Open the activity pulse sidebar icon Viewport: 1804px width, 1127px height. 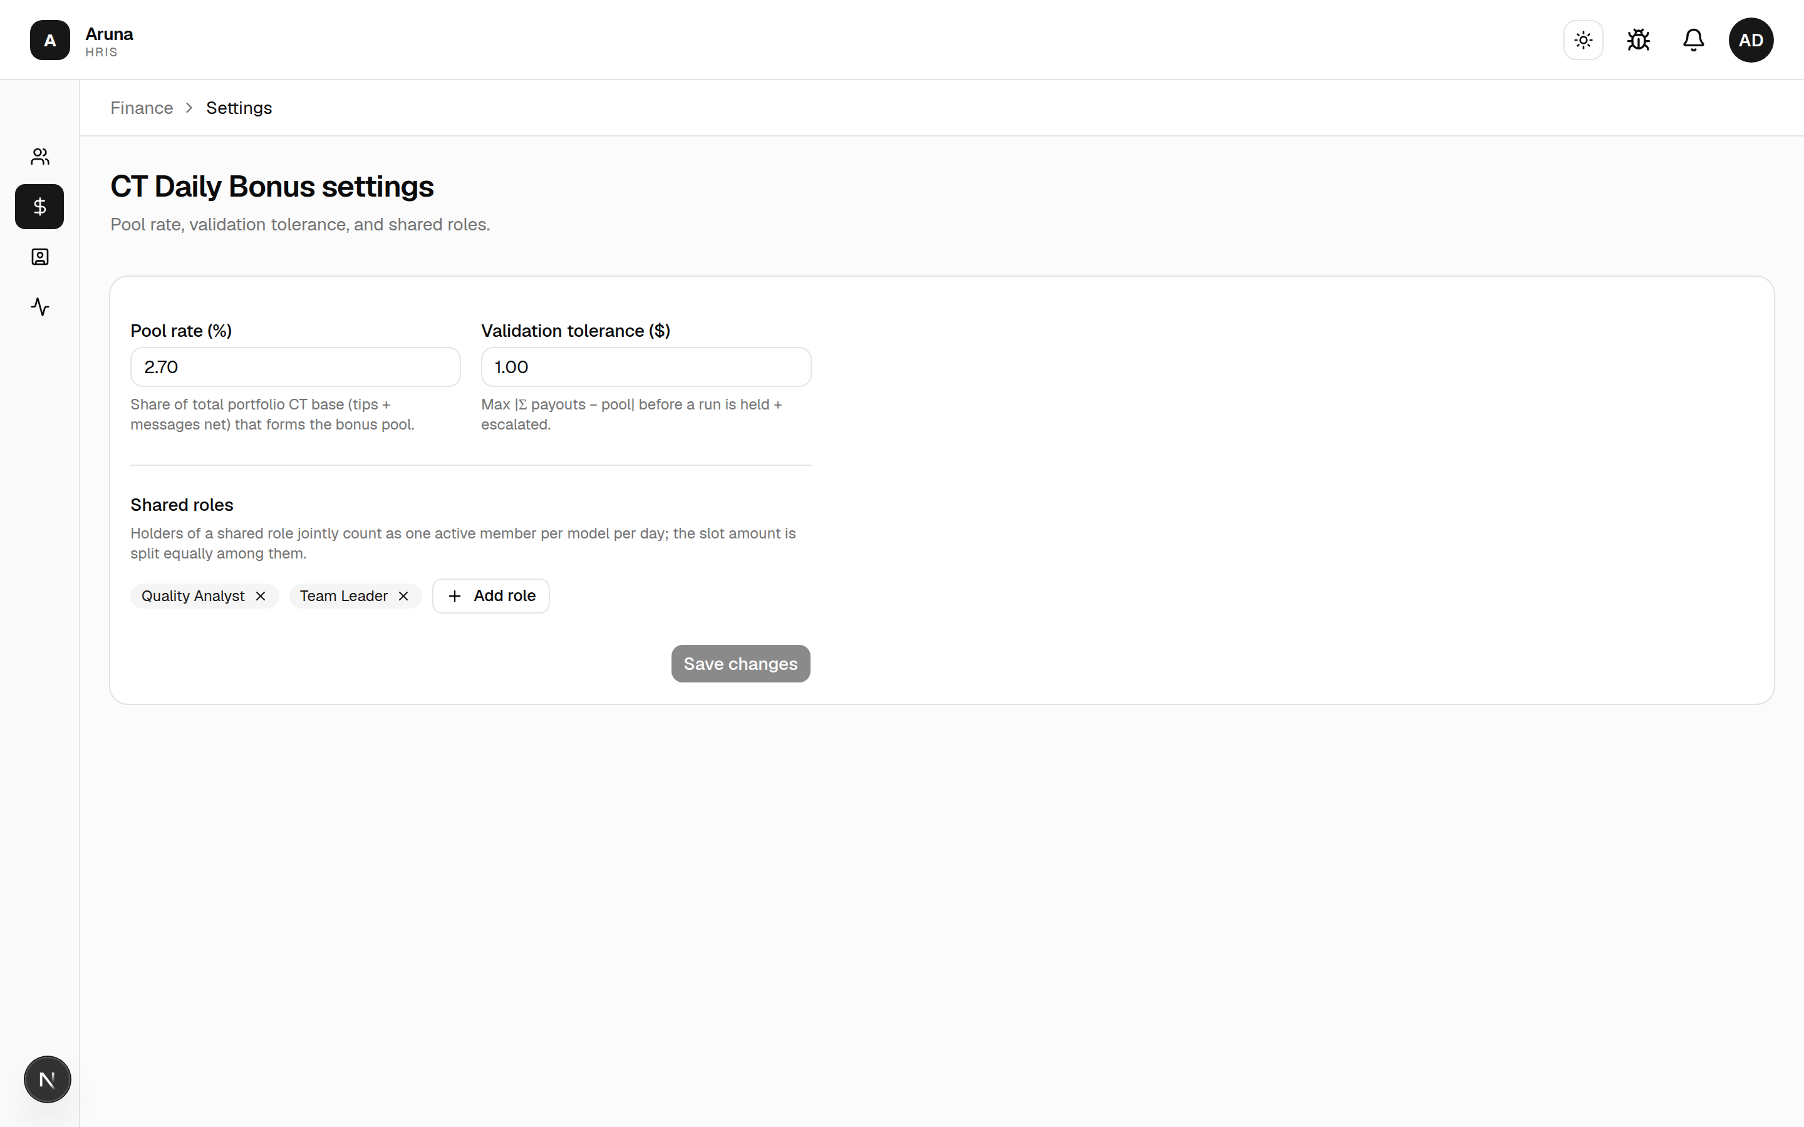39,307
